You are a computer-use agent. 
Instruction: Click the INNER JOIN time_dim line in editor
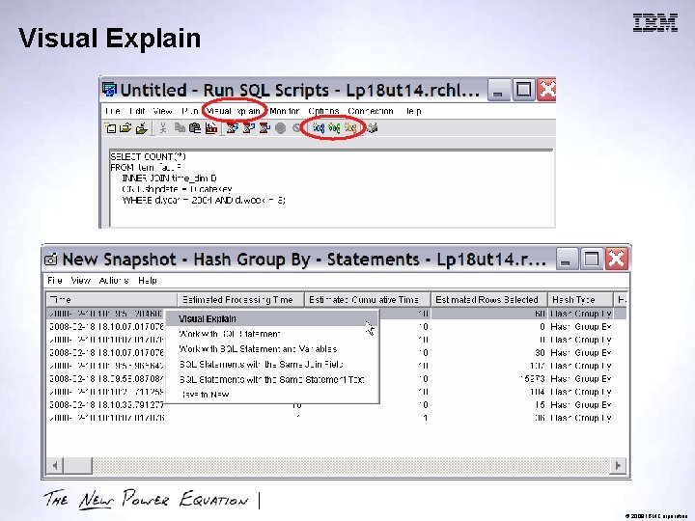(169, 178)
